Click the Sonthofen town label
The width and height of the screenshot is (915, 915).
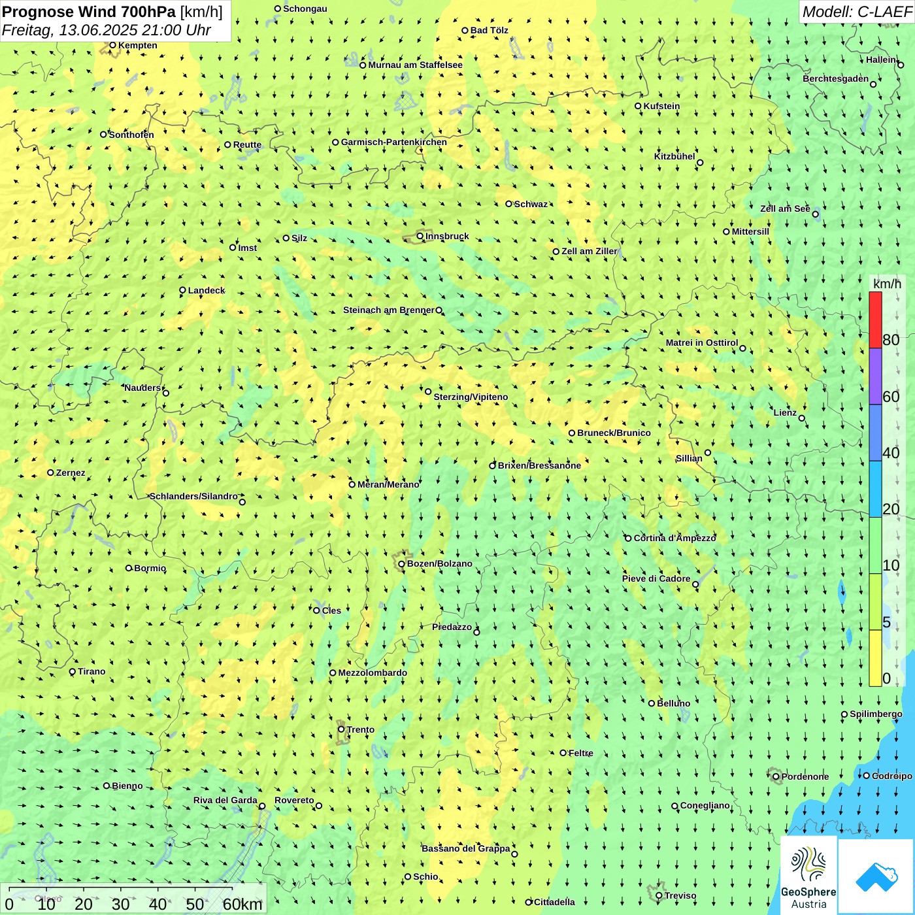click(x=131, y=135)
